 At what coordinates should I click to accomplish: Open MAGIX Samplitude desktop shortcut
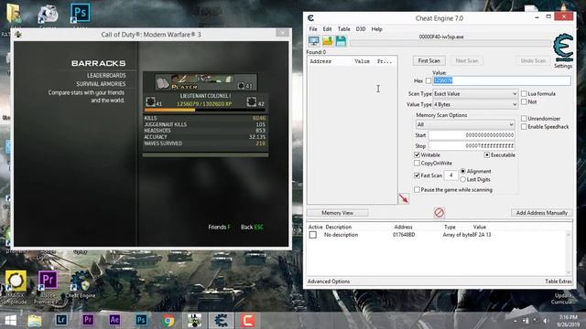pyautogui.click(x=16, y=281)
